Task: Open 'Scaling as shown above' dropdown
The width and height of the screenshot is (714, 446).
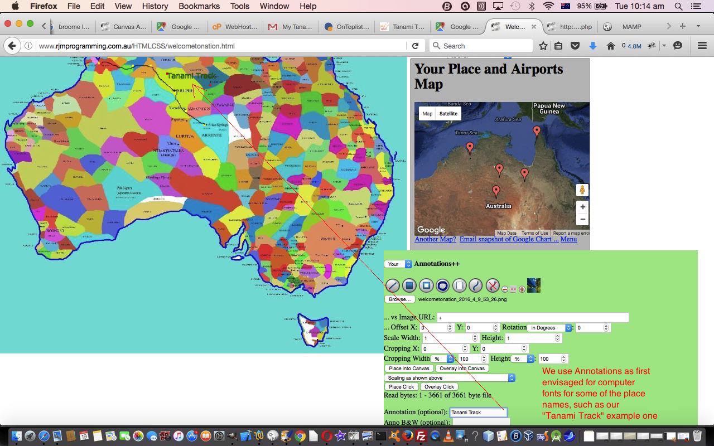Action: [449, 378]
